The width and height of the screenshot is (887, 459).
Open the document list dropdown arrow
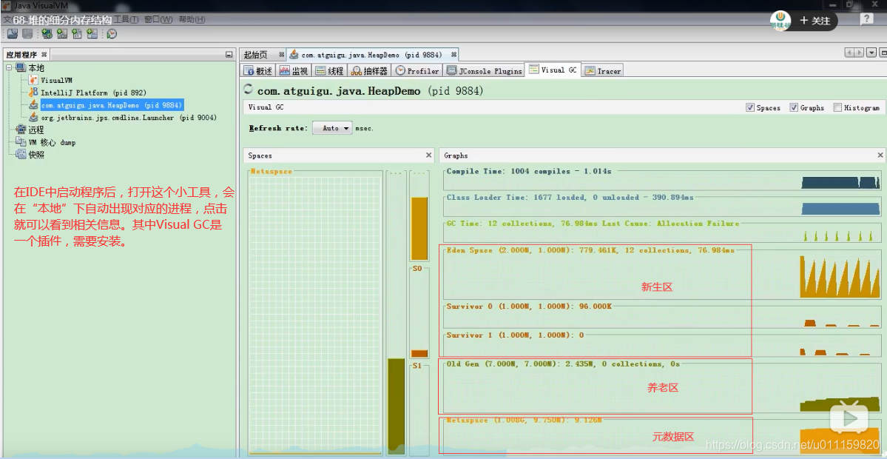871,53
